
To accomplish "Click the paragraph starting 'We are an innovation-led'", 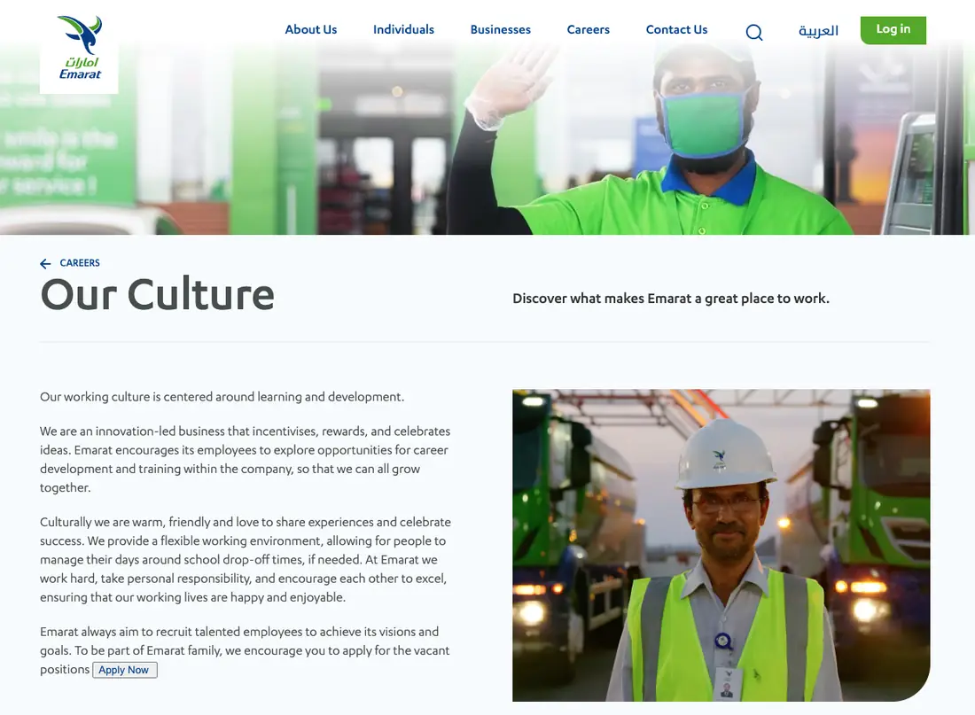I will click(245, 459).
